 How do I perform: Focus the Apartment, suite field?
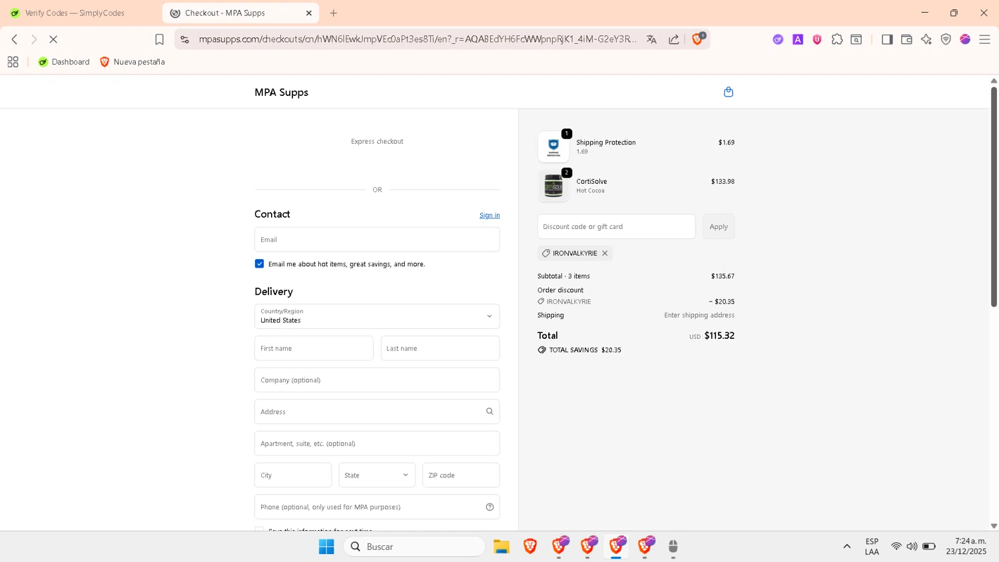click(377, 443)
